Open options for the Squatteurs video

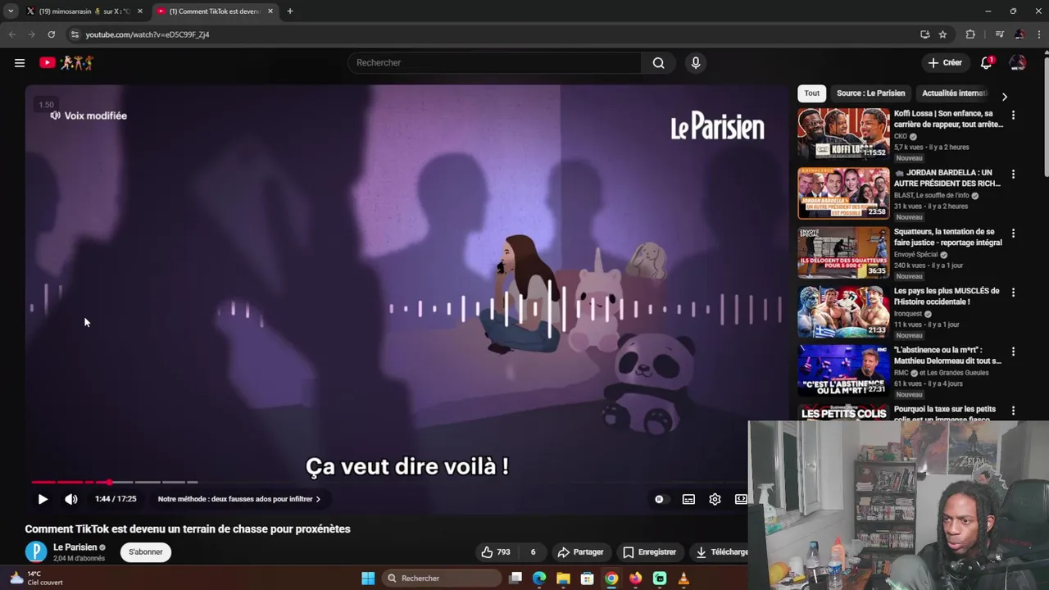point(1013,234)
